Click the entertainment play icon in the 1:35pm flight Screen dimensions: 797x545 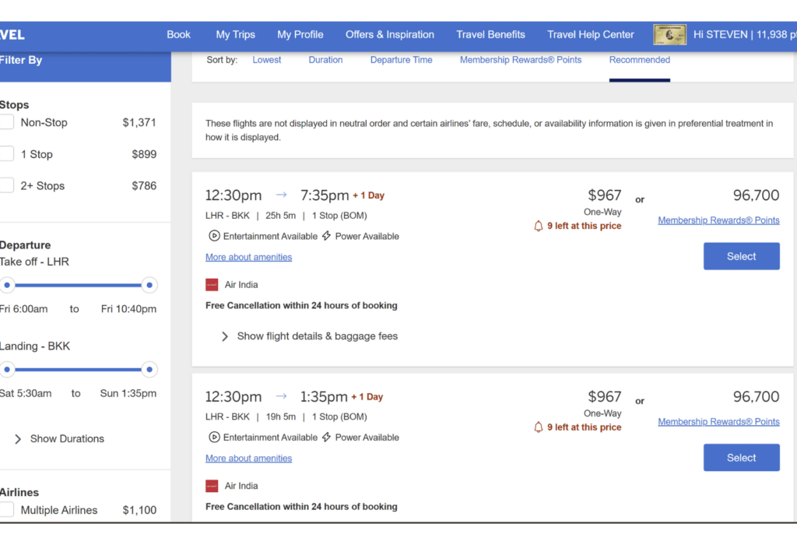[215, 438]
